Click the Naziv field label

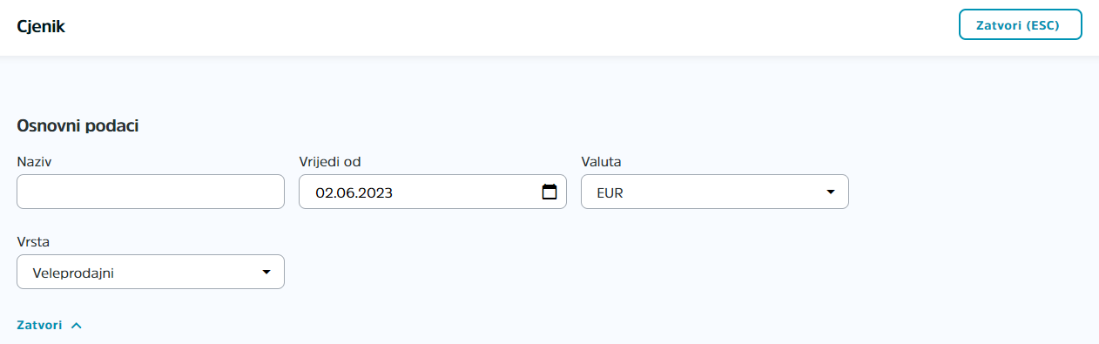tap(33, 161)
